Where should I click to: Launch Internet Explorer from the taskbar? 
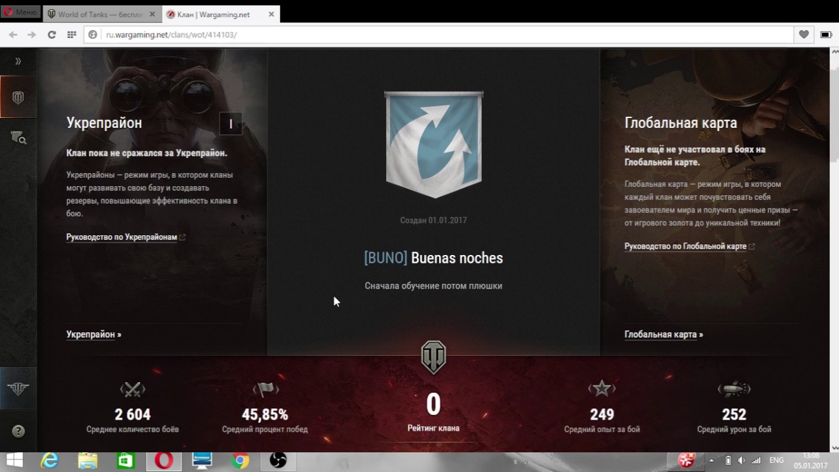[x=49, y=462]
